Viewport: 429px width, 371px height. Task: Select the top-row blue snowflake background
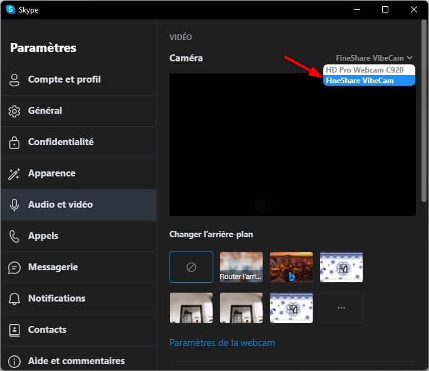(341, 267)
